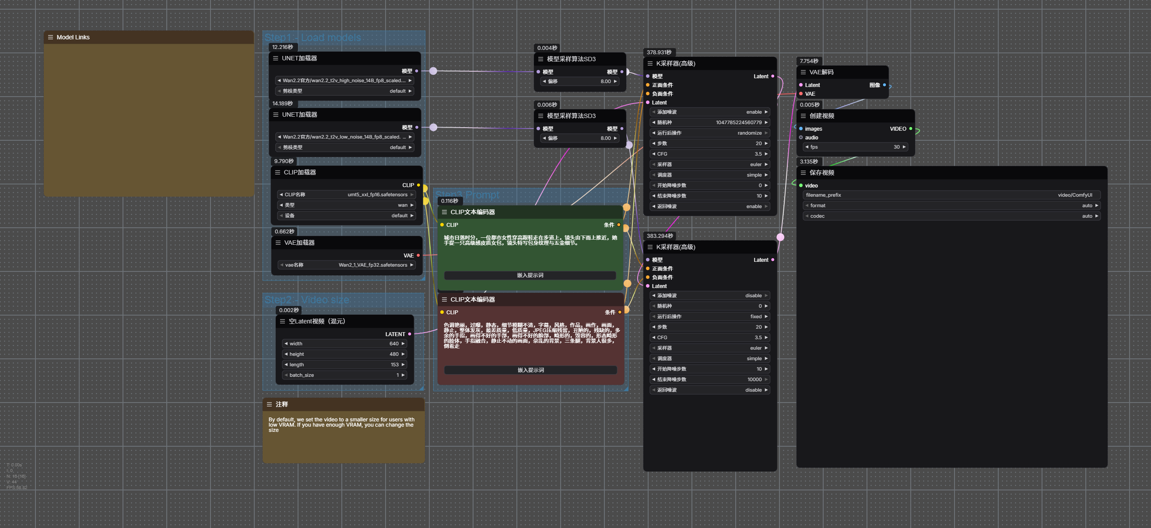This screenshot has height=528, width=1151.
Task: Click the VAE加载器 node menu icon
Action: [x=278, y=243]
